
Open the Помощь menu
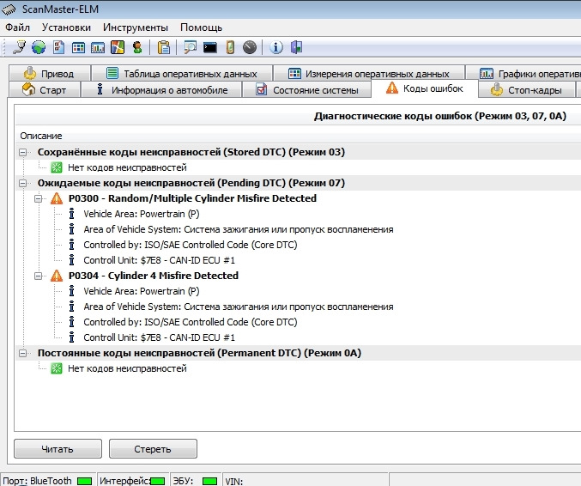coord(201,27)
